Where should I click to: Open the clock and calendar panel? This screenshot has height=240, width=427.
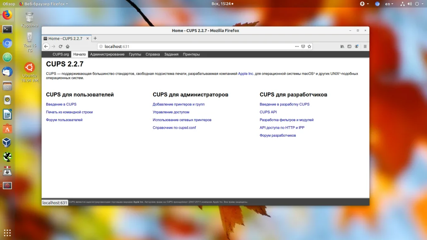click(x=223, y=4)
